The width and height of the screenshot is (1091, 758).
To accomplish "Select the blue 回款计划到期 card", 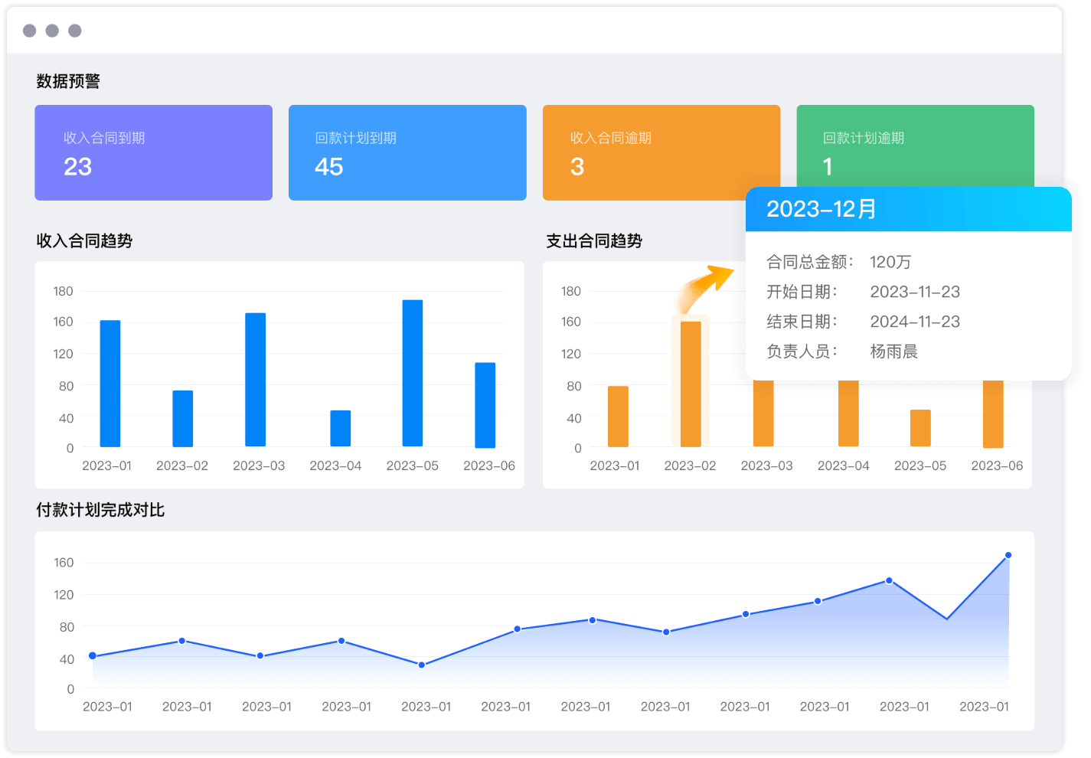I will [407, 152].
